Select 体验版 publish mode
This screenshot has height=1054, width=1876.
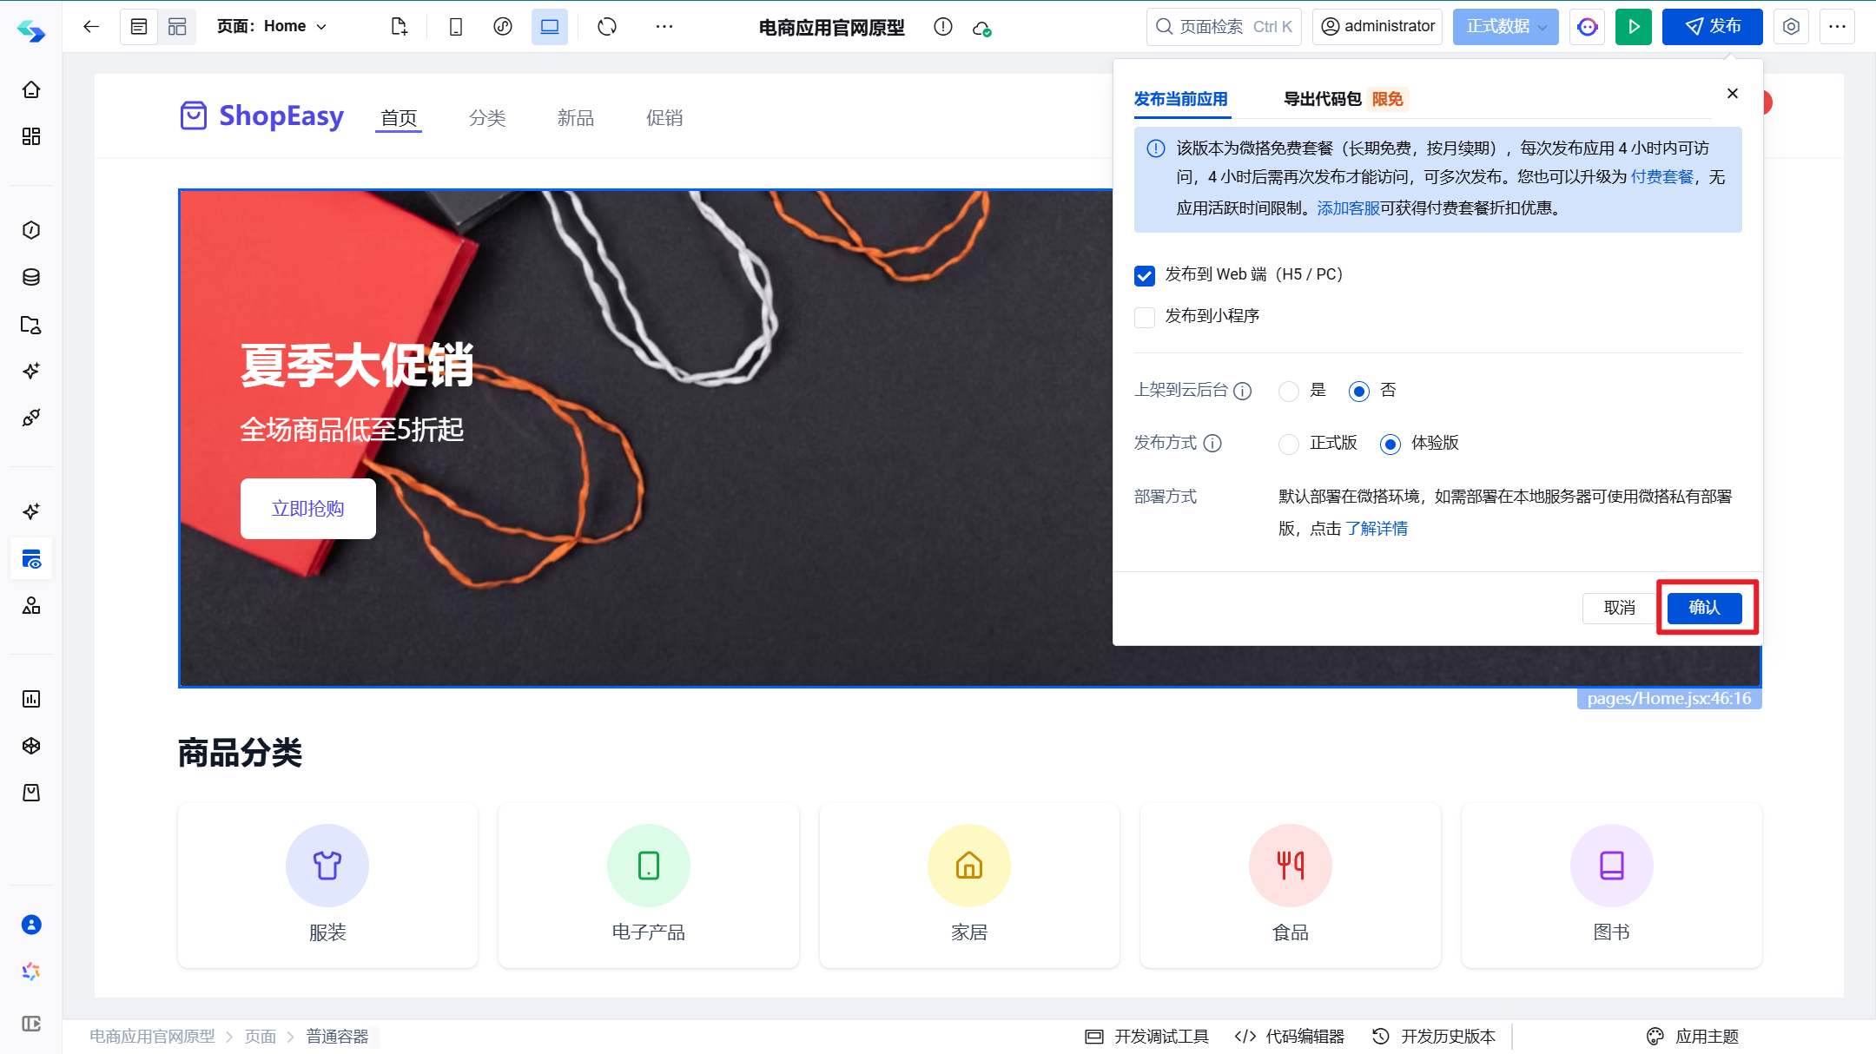coord(1390,445)
